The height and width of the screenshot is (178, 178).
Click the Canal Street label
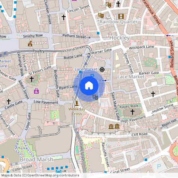click(x=120, y=171)
